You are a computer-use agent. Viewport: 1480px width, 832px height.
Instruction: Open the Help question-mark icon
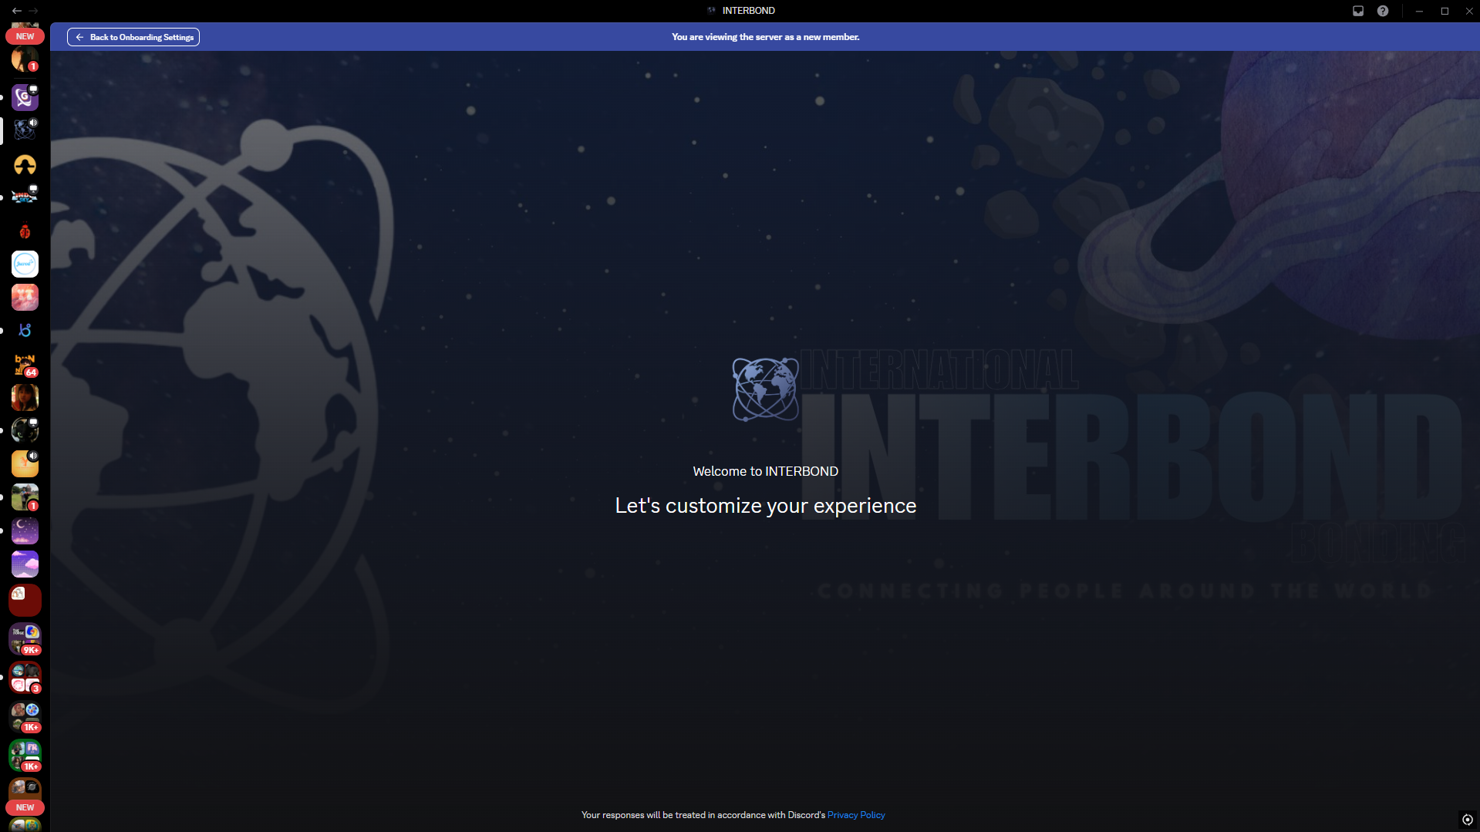[x=1383, y=11]
